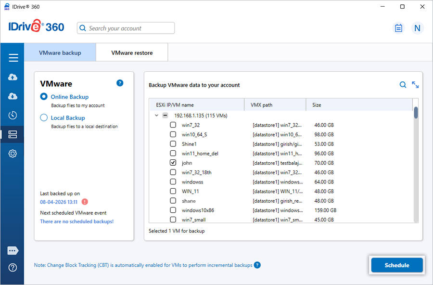Click the Schedule button
Screen dimensions: 433x285
tap(397, 265)
